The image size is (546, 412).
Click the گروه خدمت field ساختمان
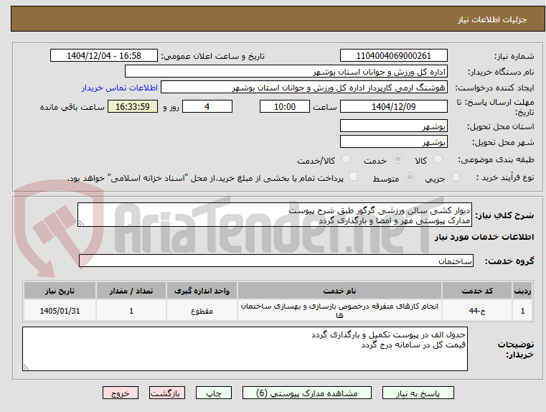point(276,261)
